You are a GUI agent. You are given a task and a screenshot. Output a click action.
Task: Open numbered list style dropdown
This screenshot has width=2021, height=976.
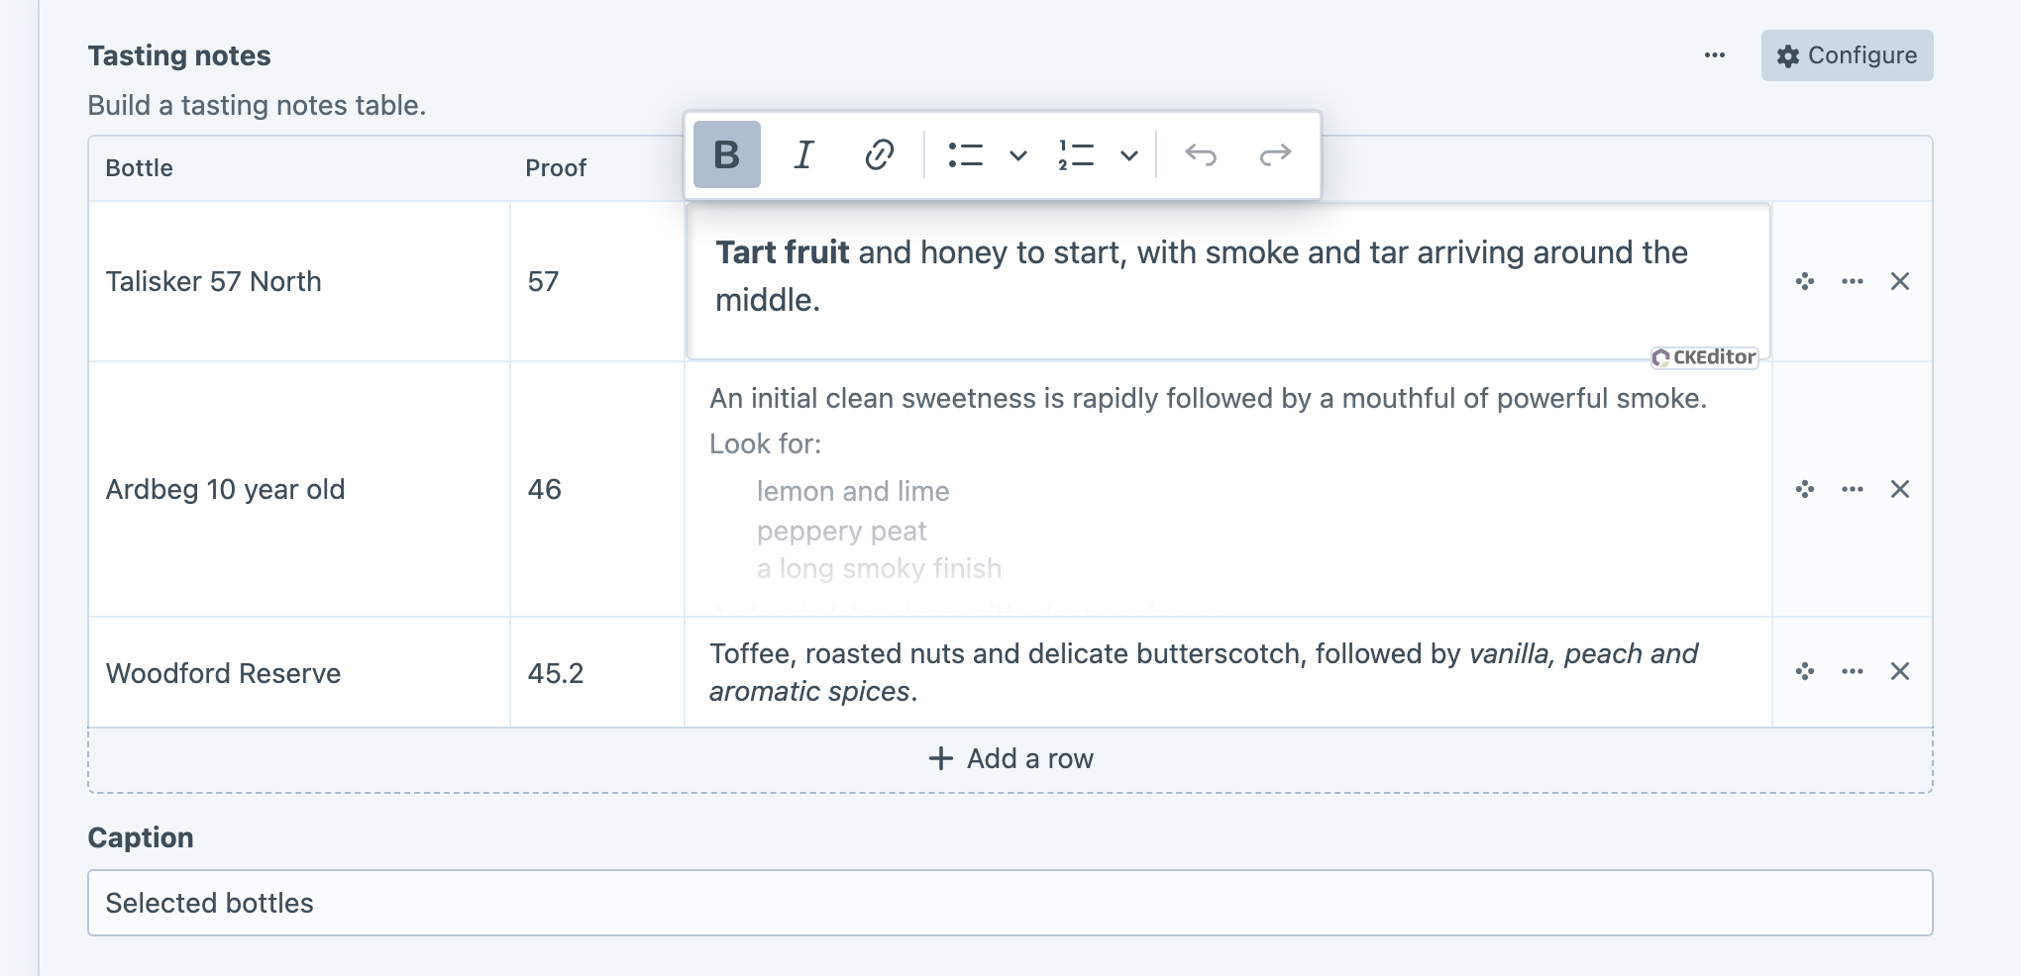click(x=1128, y=155)
